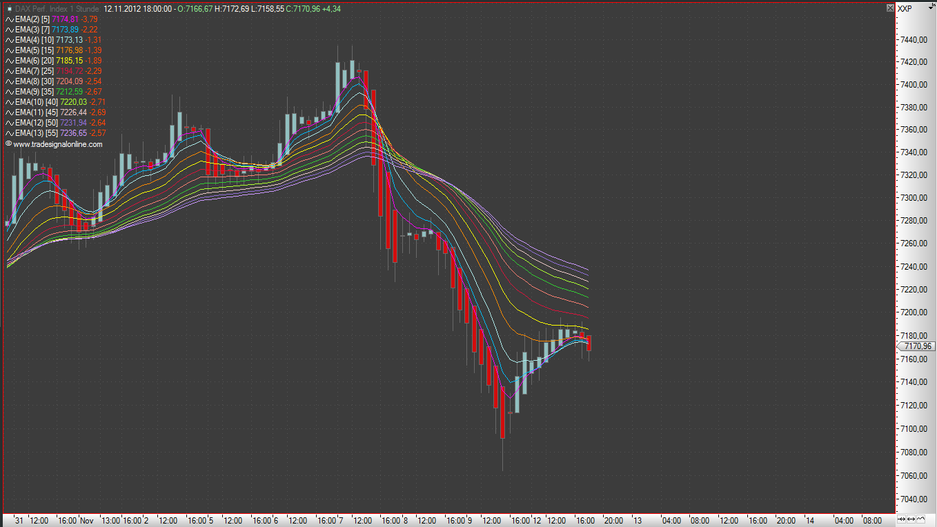Click the copyright icon beside tradesignalonline

coord(9,144)
